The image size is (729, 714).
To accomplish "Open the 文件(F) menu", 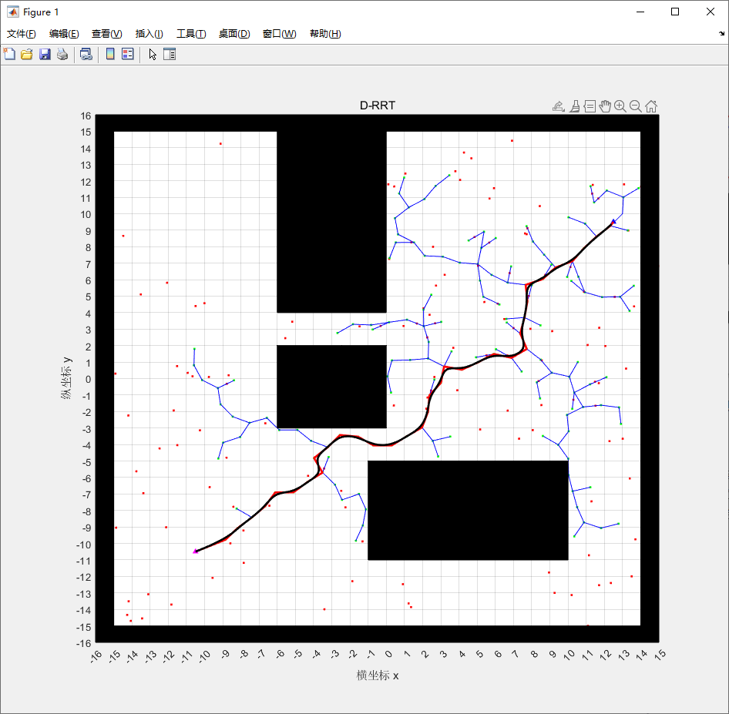I will click(22, 33).
